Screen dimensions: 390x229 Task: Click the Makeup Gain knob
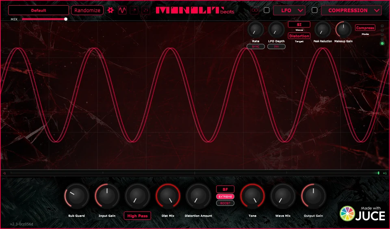click(344, 30)
